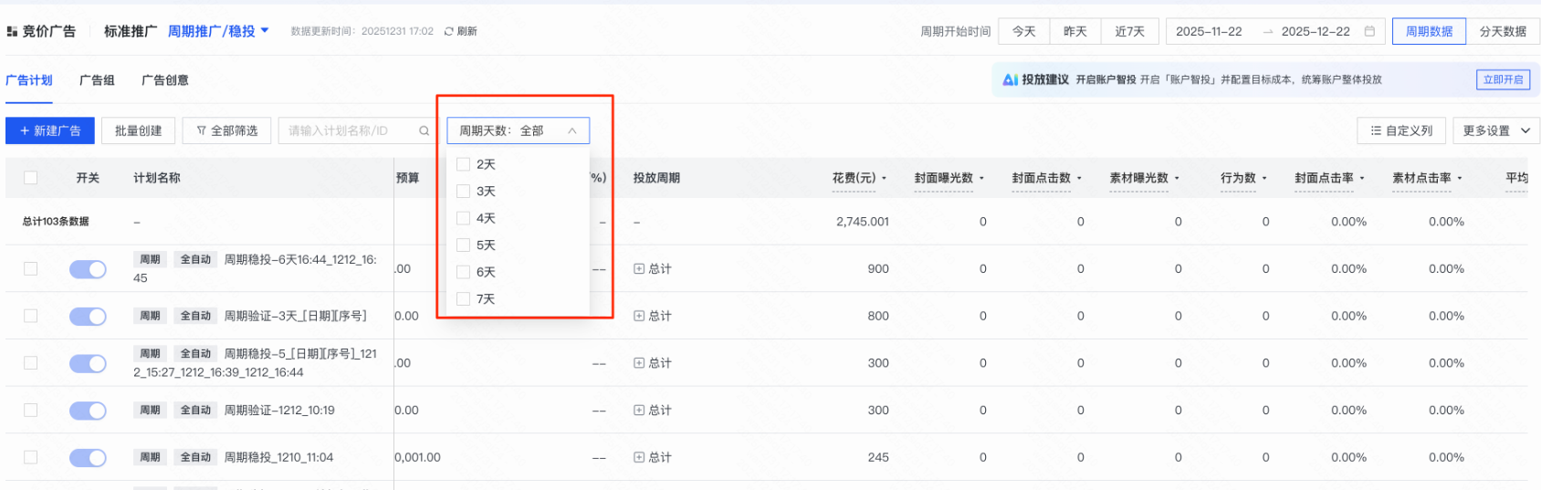1541x490 pixels.
Task: Open 全部筛选 filter
Action: coord(226,130)
